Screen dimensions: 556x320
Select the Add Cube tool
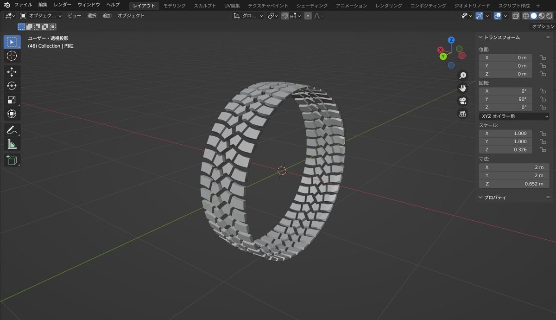(x=12, y=160)
